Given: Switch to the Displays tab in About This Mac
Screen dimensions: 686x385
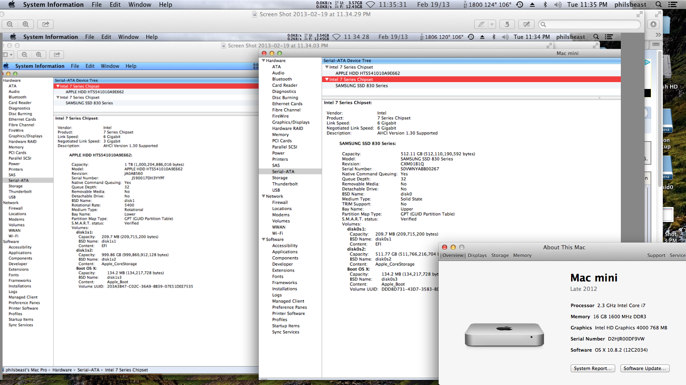Looking at the screenshot, I should tap(477, 255).
